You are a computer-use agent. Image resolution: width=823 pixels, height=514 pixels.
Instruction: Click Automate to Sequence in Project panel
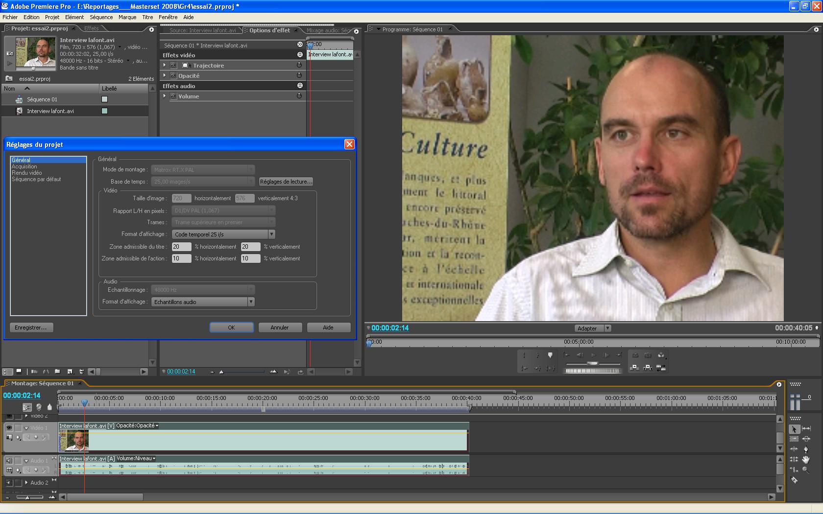pos(34,372)
